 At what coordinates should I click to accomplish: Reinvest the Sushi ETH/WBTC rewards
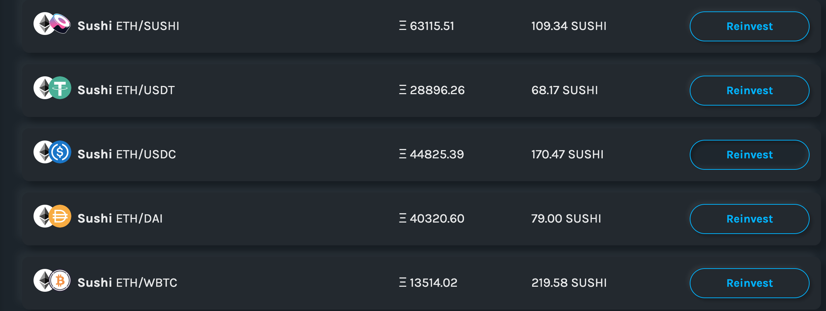tap(749, 283)
